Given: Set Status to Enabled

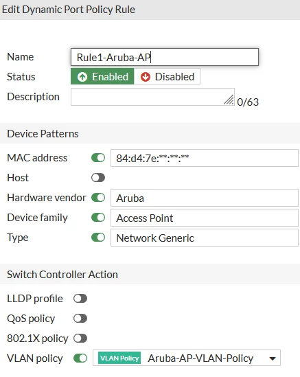Looking at the screenshot, I should pyautogui.click(x=102, y=76).
